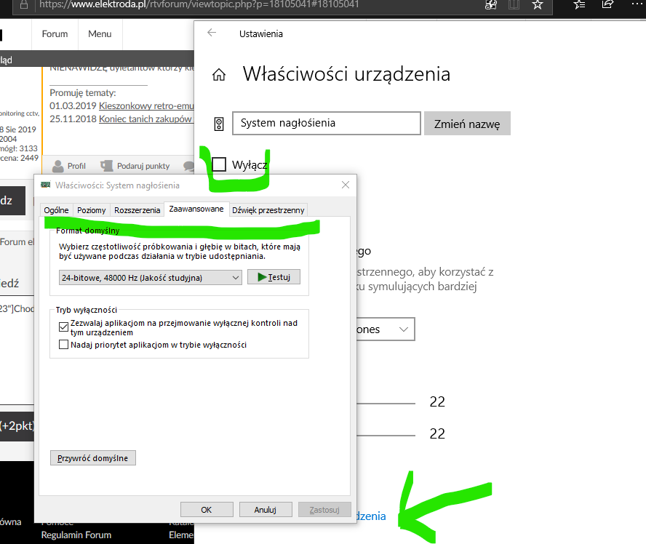Expand the spatial sound dropdown in Settings
Screen dimensions: 646x544
[386, 329]
